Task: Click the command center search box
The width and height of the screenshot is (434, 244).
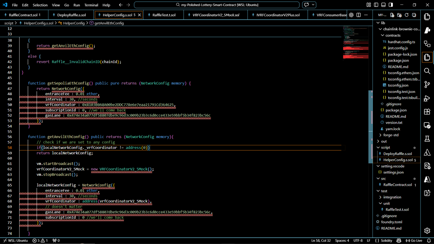Action: pos(217,5)
